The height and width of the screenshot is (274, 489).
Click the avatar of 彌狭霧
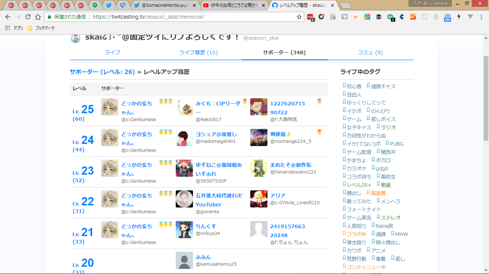tap(259, 138)
